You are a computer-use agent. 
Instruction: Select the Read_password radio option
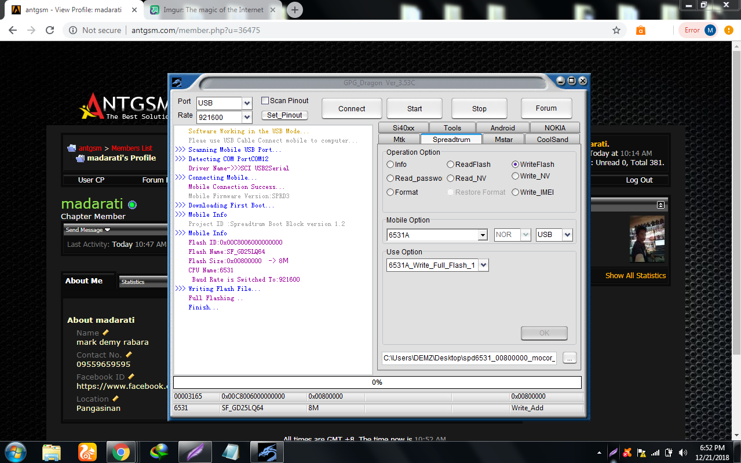tap(390, 178)
